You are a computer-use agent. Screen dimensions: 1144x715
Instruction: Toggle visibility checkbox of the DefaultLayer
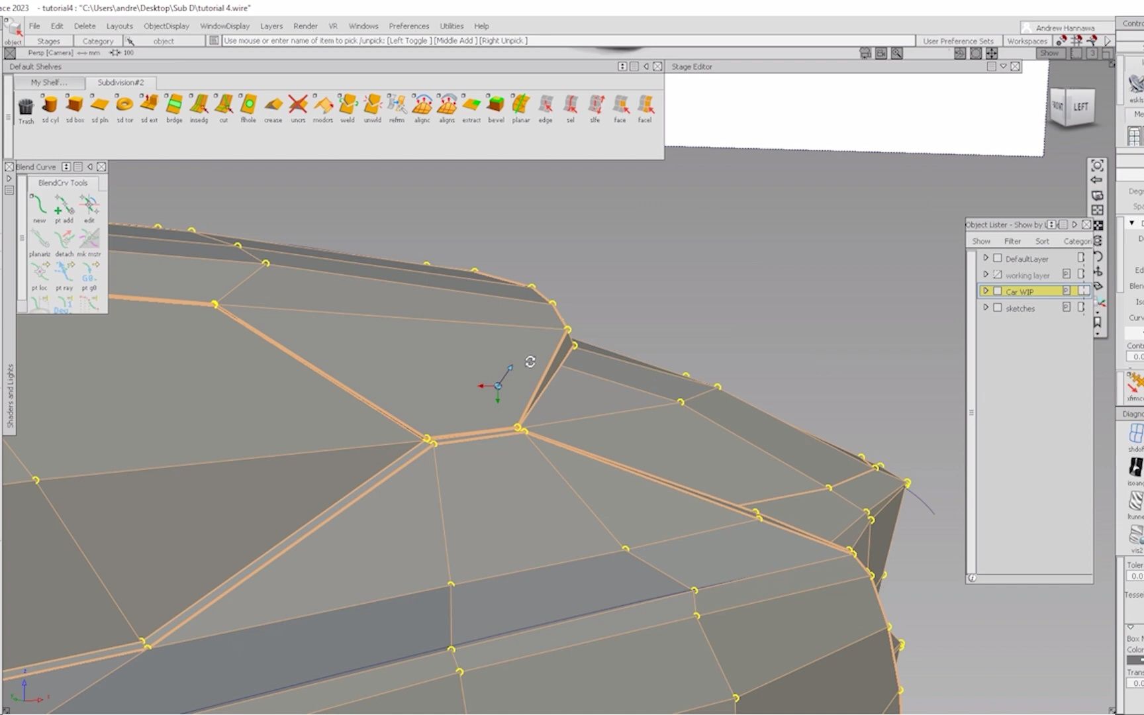(x=998, y=258)
